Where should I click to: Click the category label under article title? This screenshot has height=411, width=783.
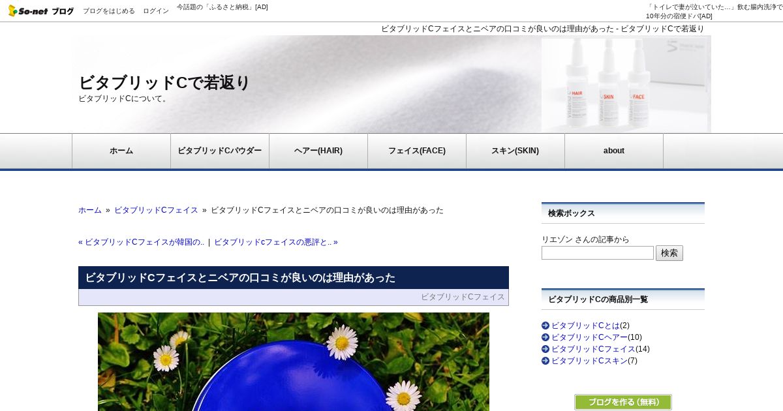(463, 297)
